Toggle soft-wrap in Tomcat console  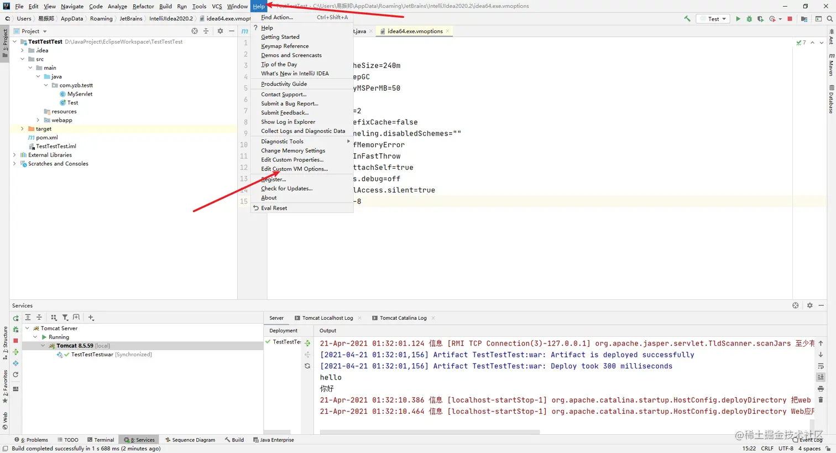pos(821,366)
